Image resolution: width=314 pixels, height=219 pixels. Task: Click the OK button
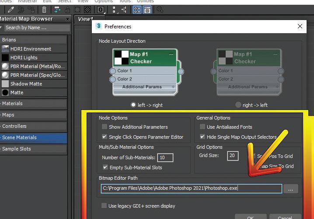251,217
